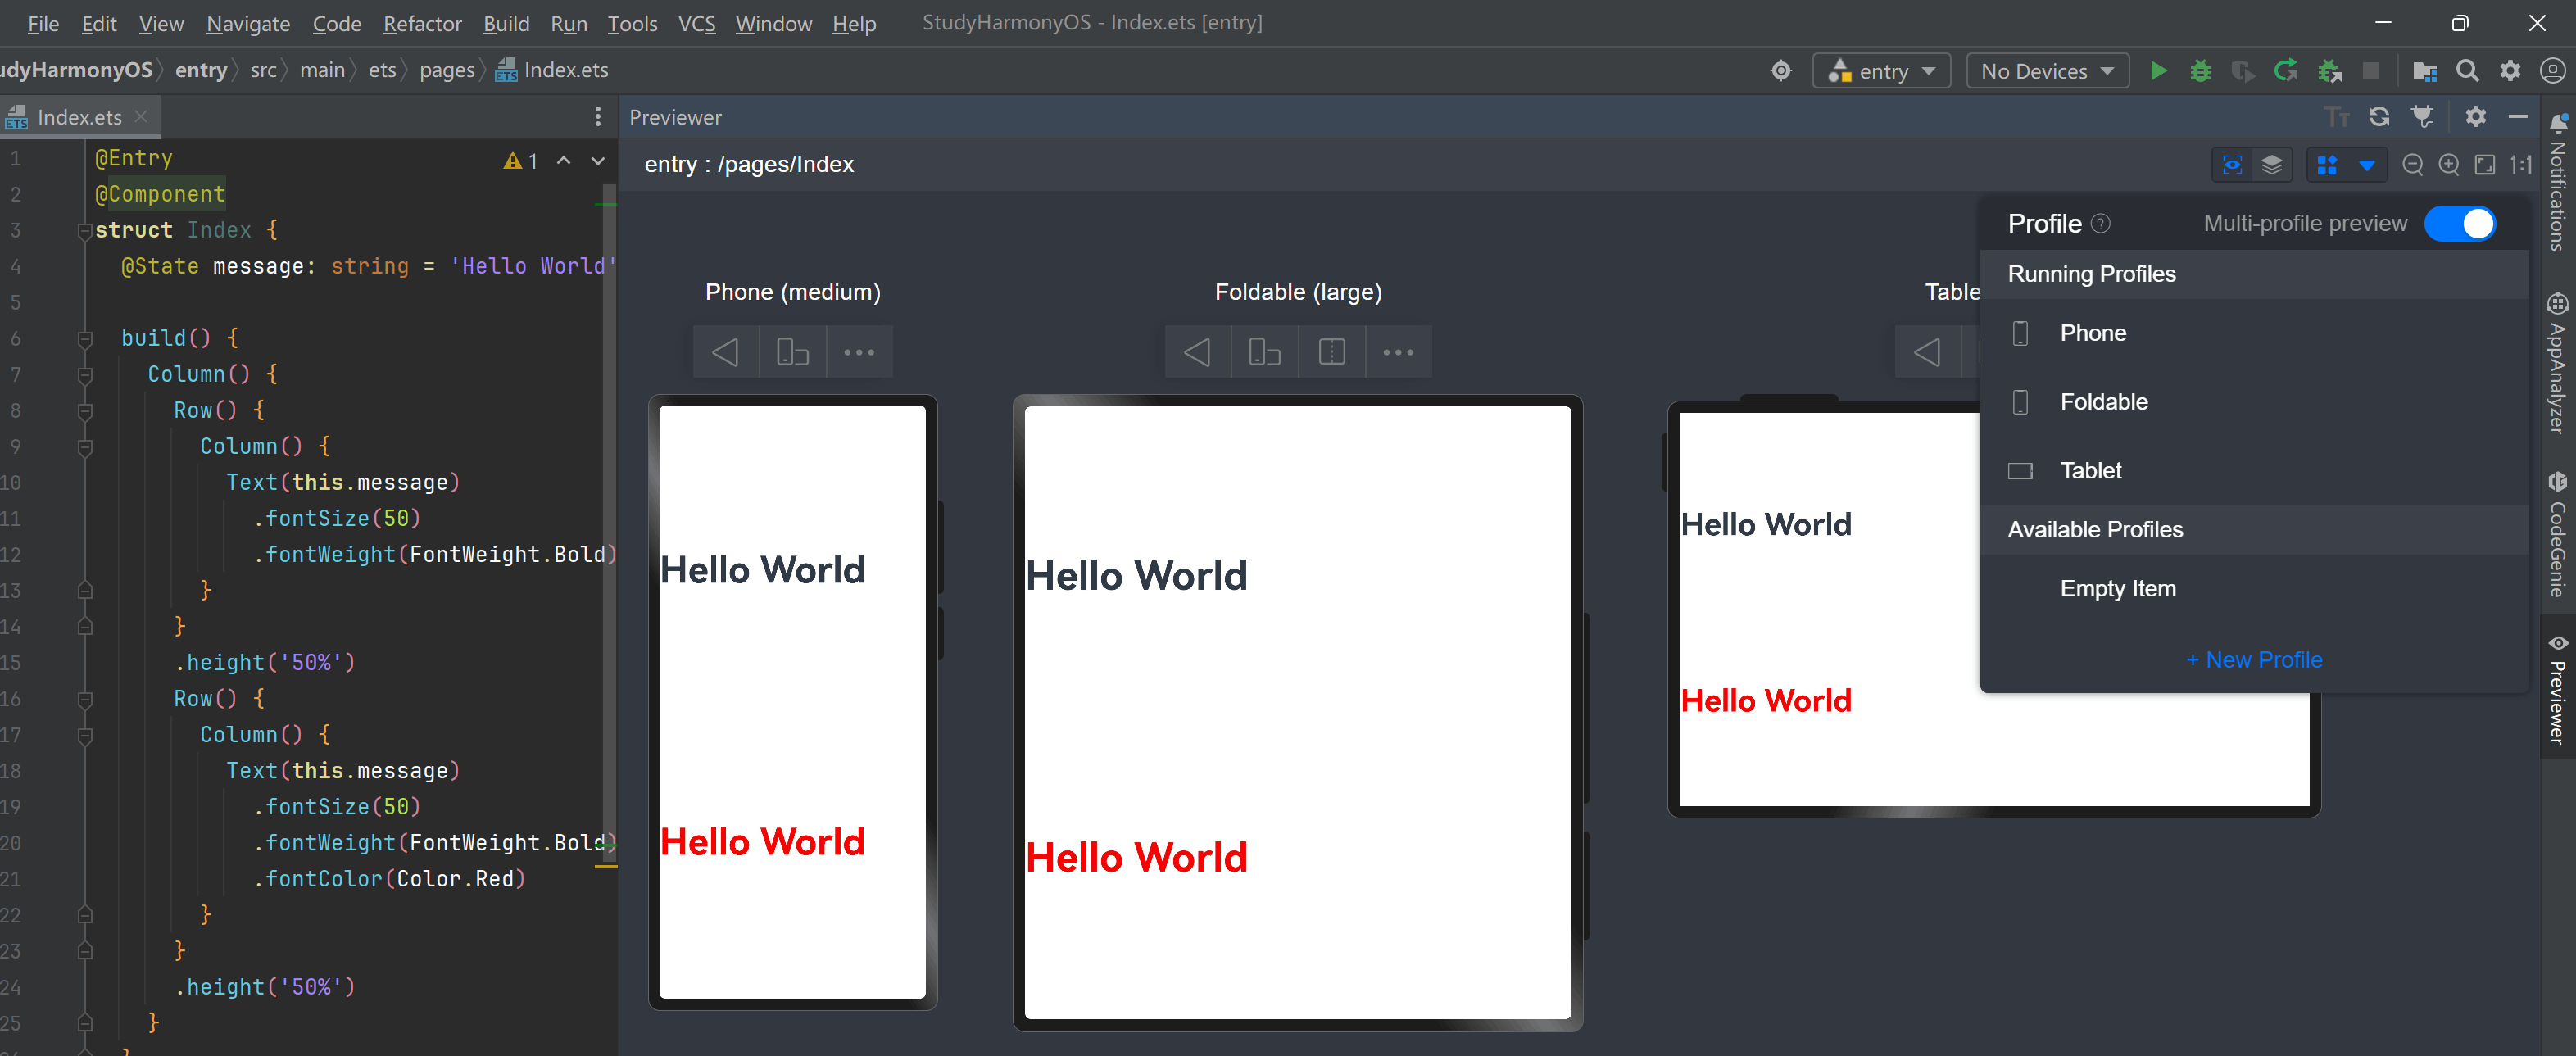Screen dimensions: 2576x1056
Task: Open the Navigate menu
Action: click(248, 23)
